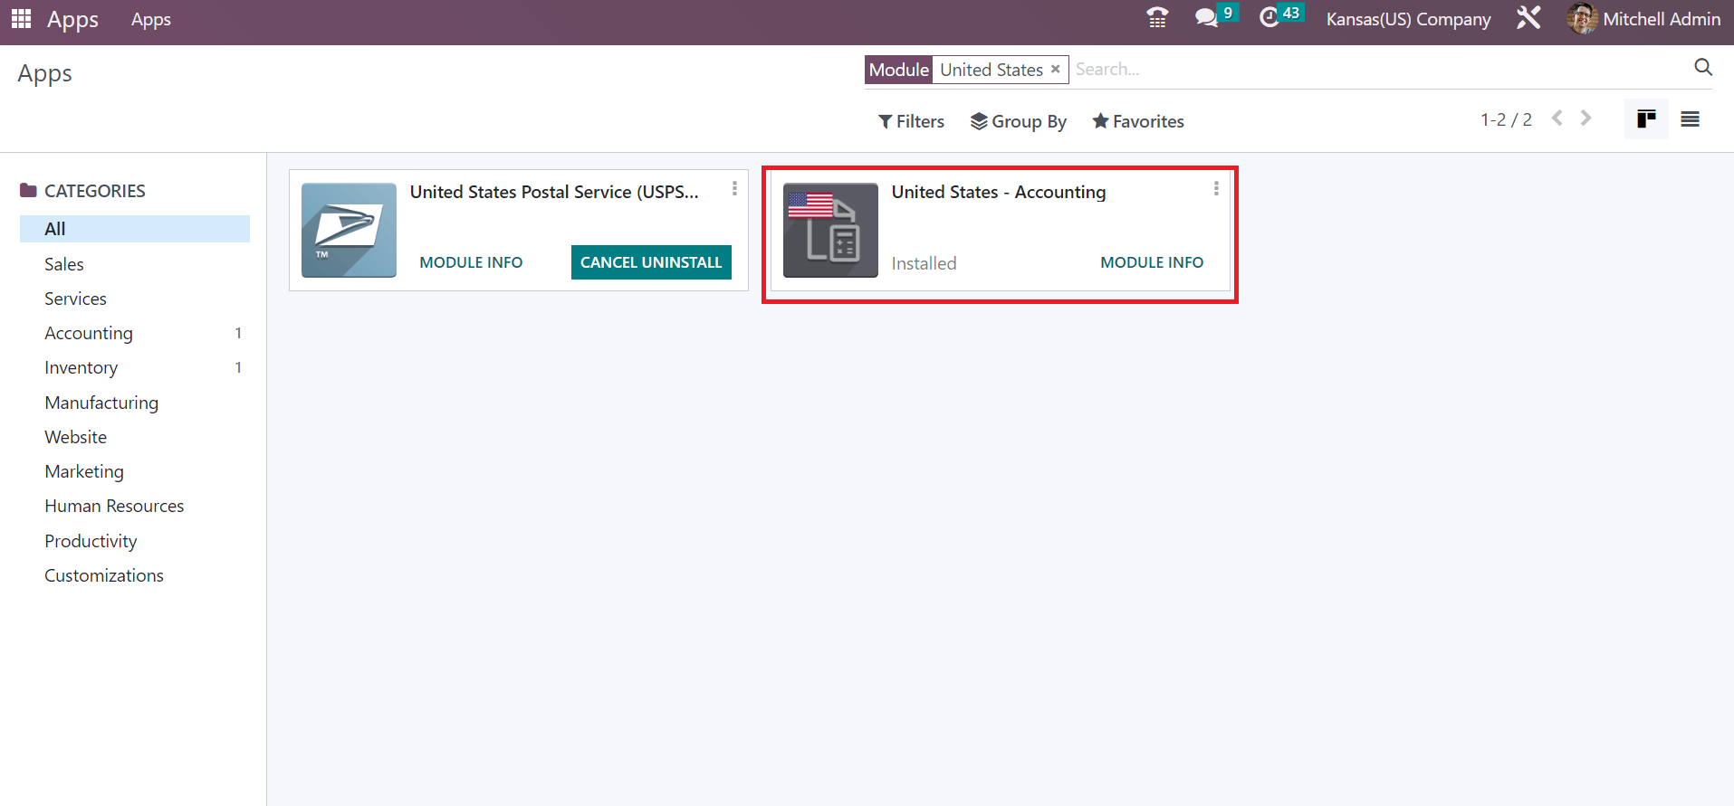The height and width of the screenshot is (806, 1734).
Task: Click Cancel Uninstall button
Action: click(x=651, y=262)
